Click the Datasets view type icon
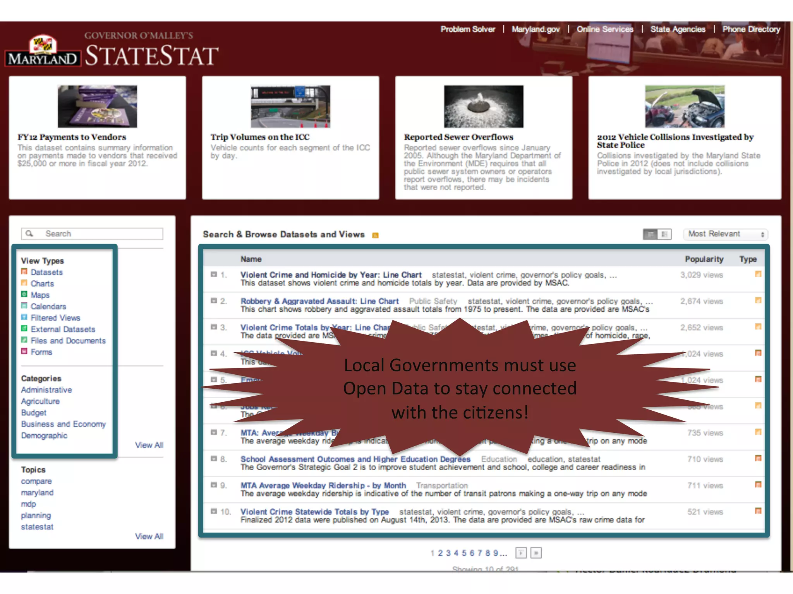The image size is (793, 594). (24, 272)
